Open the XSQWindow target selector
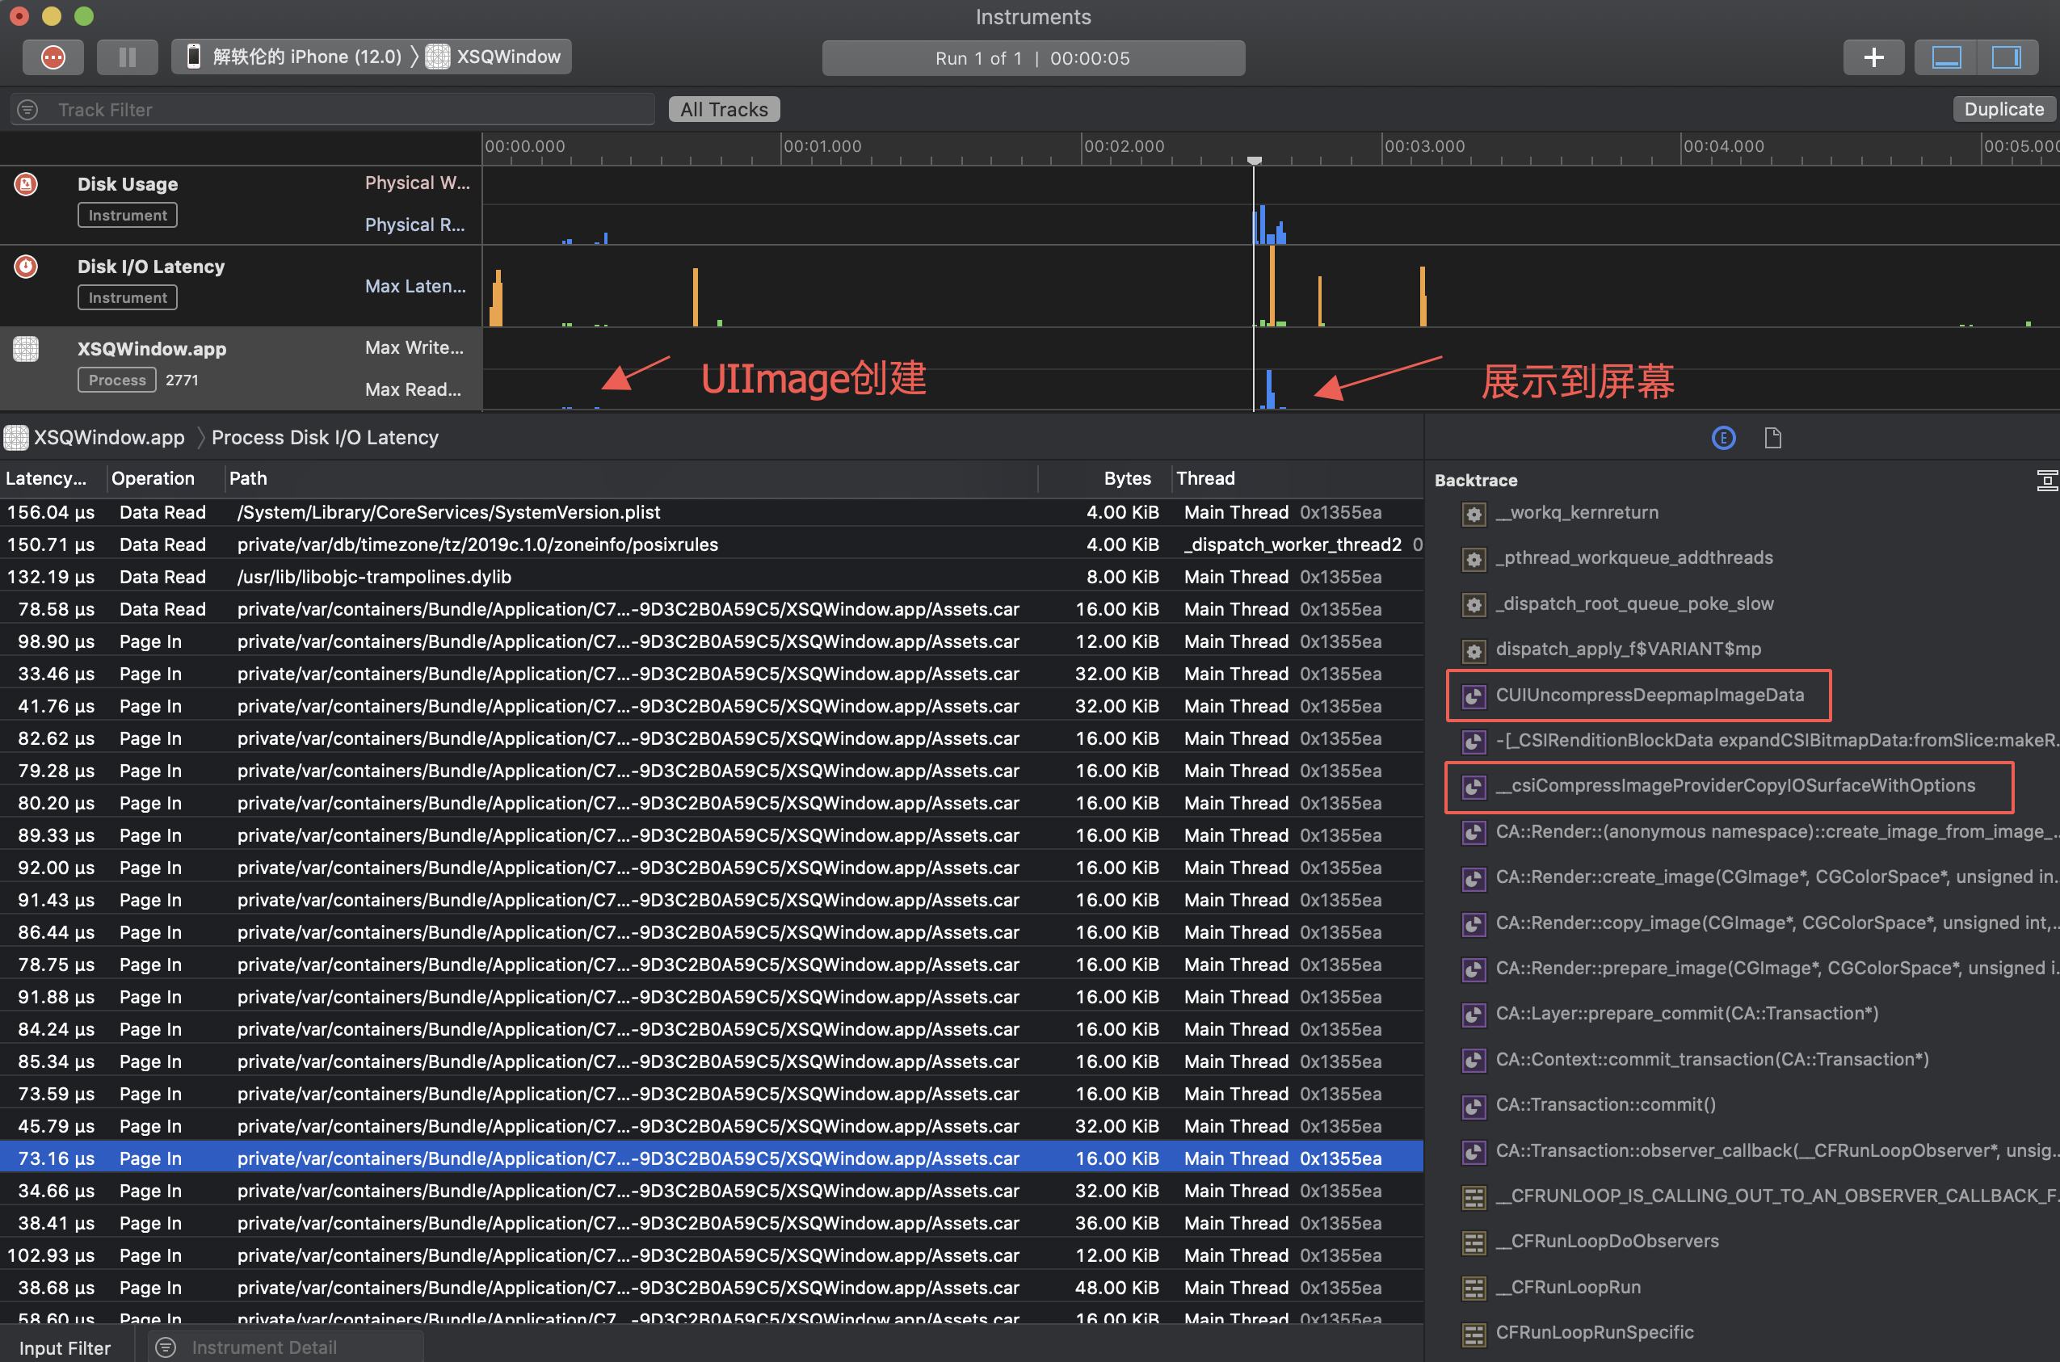 [495, 57]
